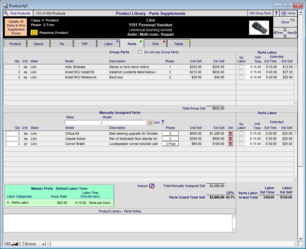Enable Do not use Group Parts
The width and height of the screenshot is (306, 249).
point(140,52)
